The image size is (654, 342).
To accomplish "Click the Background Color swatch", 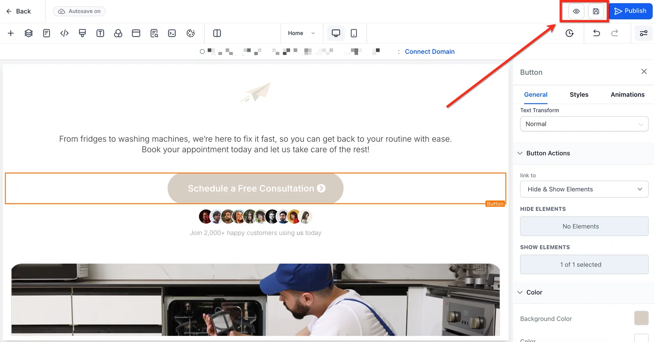I will tap(641, 318).
